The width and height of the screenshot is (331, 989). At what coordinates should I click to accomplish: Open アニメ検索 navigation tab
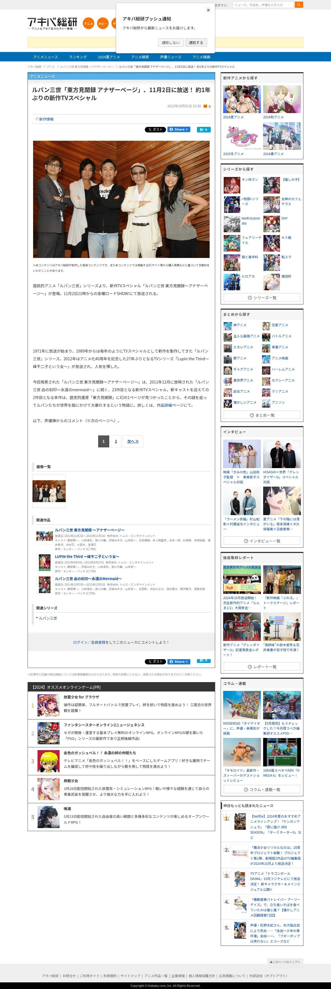(x=140, y=57)
